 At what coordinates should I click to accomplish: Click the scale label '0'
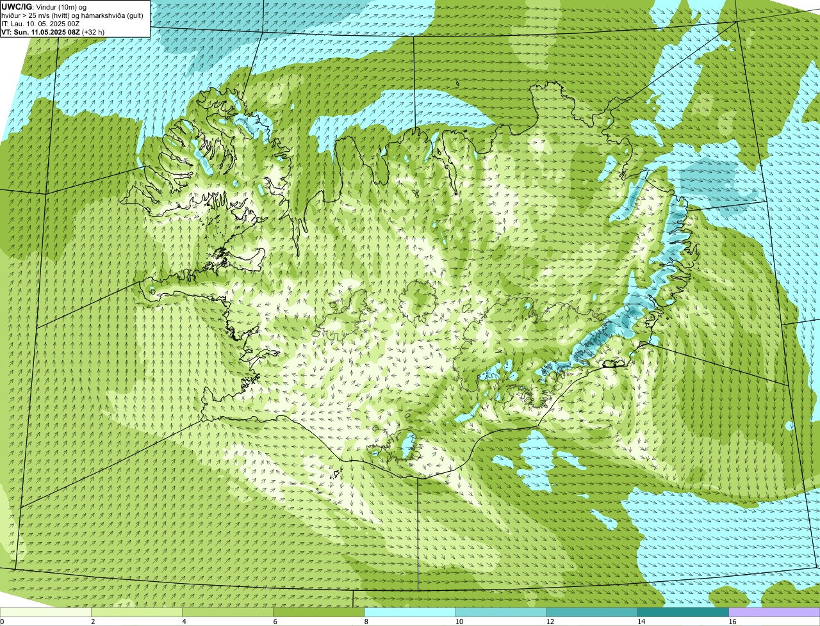(x=2, y=622)
